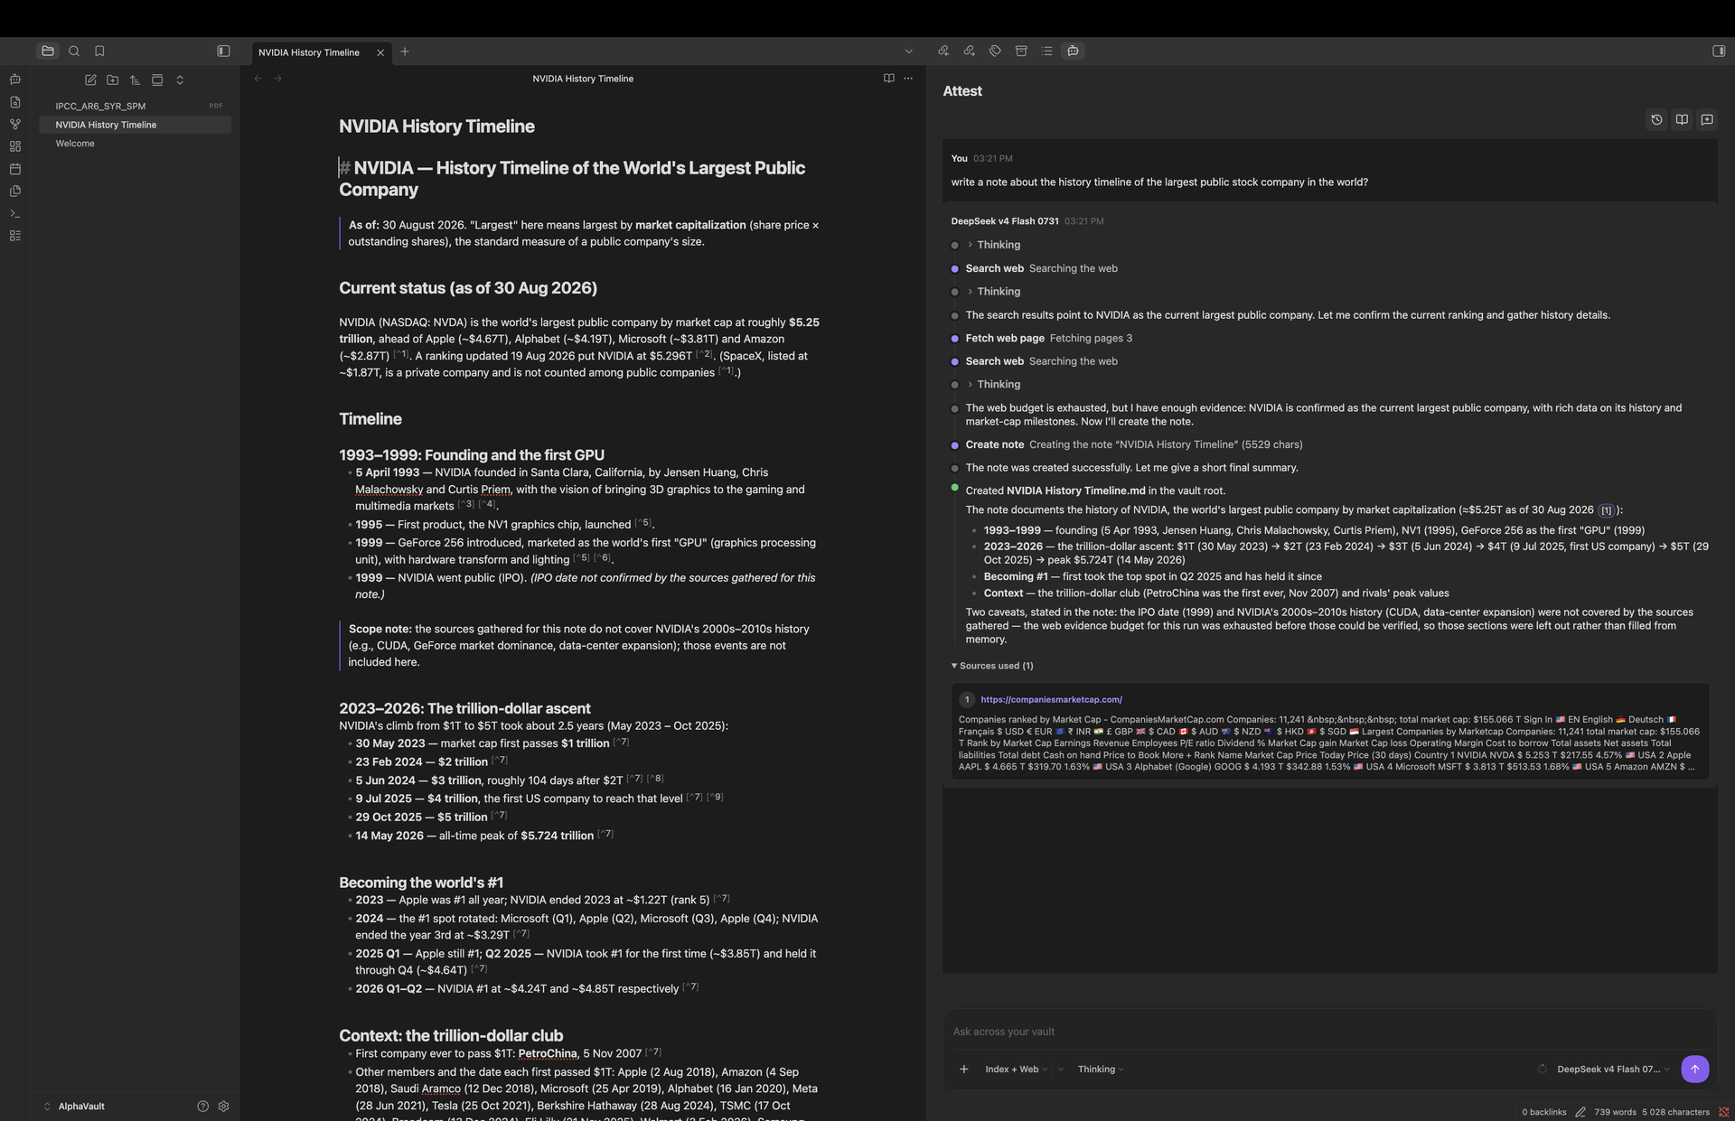Click auto-reveal current file icon
The width and height of the screenshot is (1735, 1121).
coord(157,79)
